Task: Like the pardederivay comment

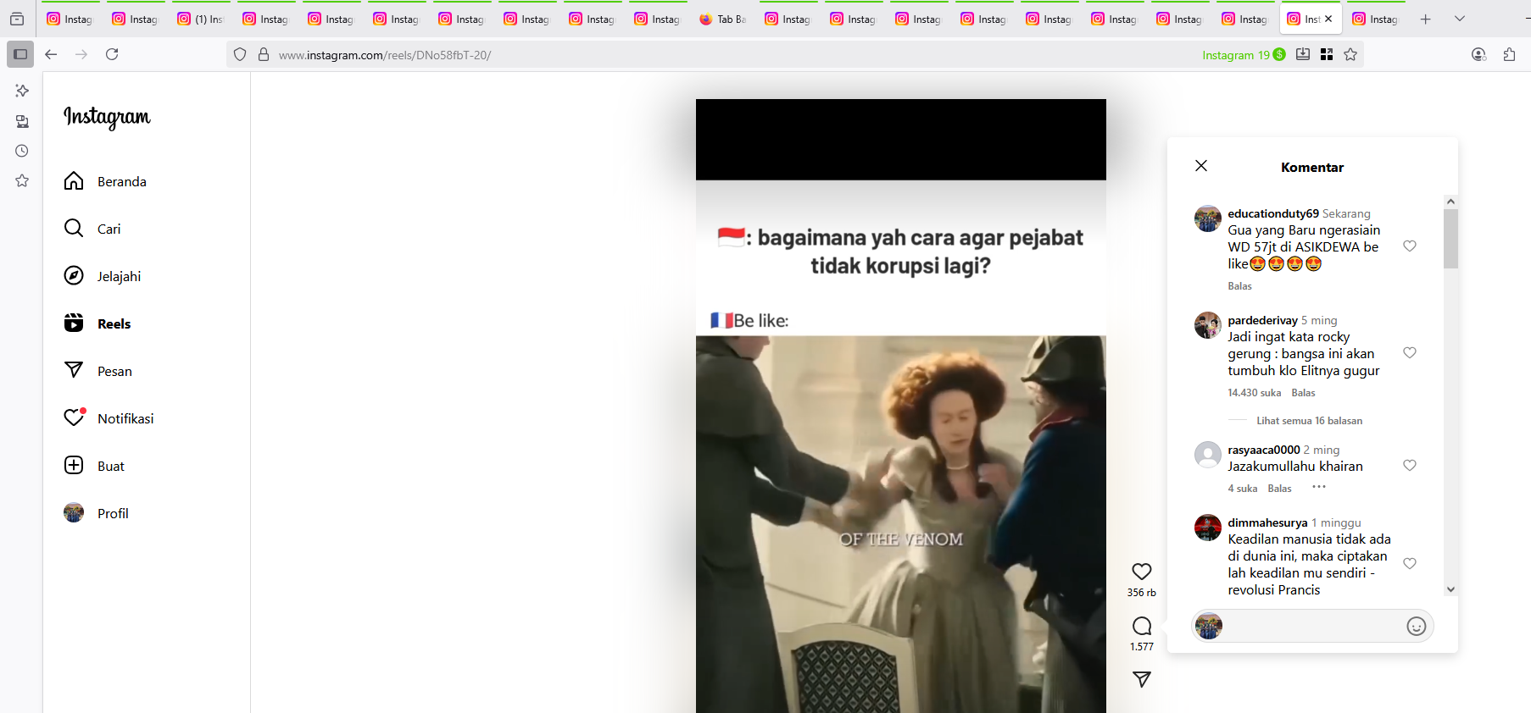Action: [1410, 353]
